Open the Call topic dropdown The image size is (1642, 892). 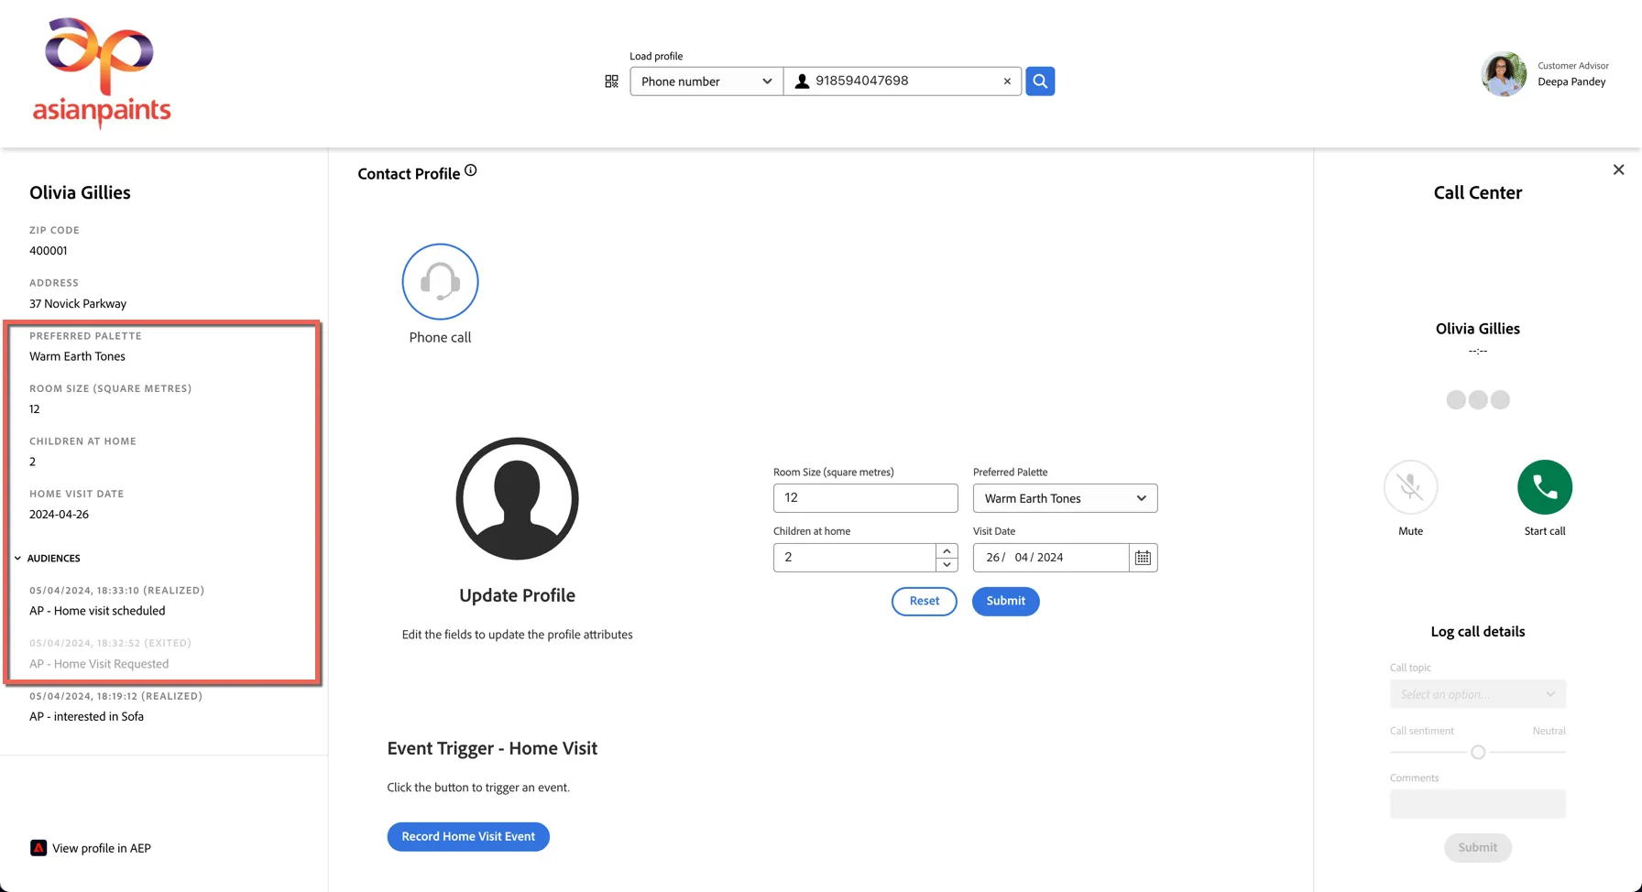[x=1477, y=694]
